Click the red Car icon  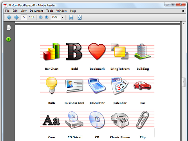(x=142, y=86)
